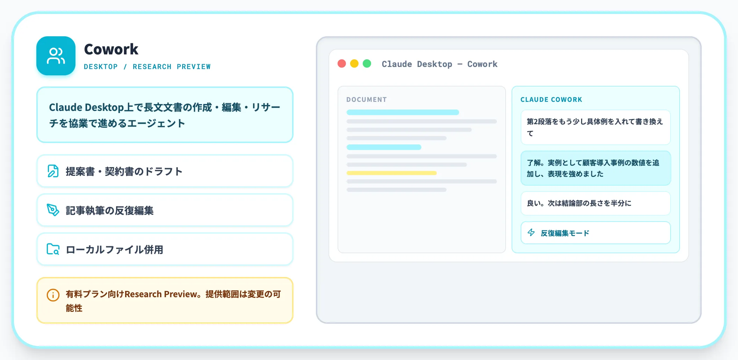Click the folder search icon beside ローカルファイル併用
Viewport: 738px width, 360px height.
click(x=53, y=249)
